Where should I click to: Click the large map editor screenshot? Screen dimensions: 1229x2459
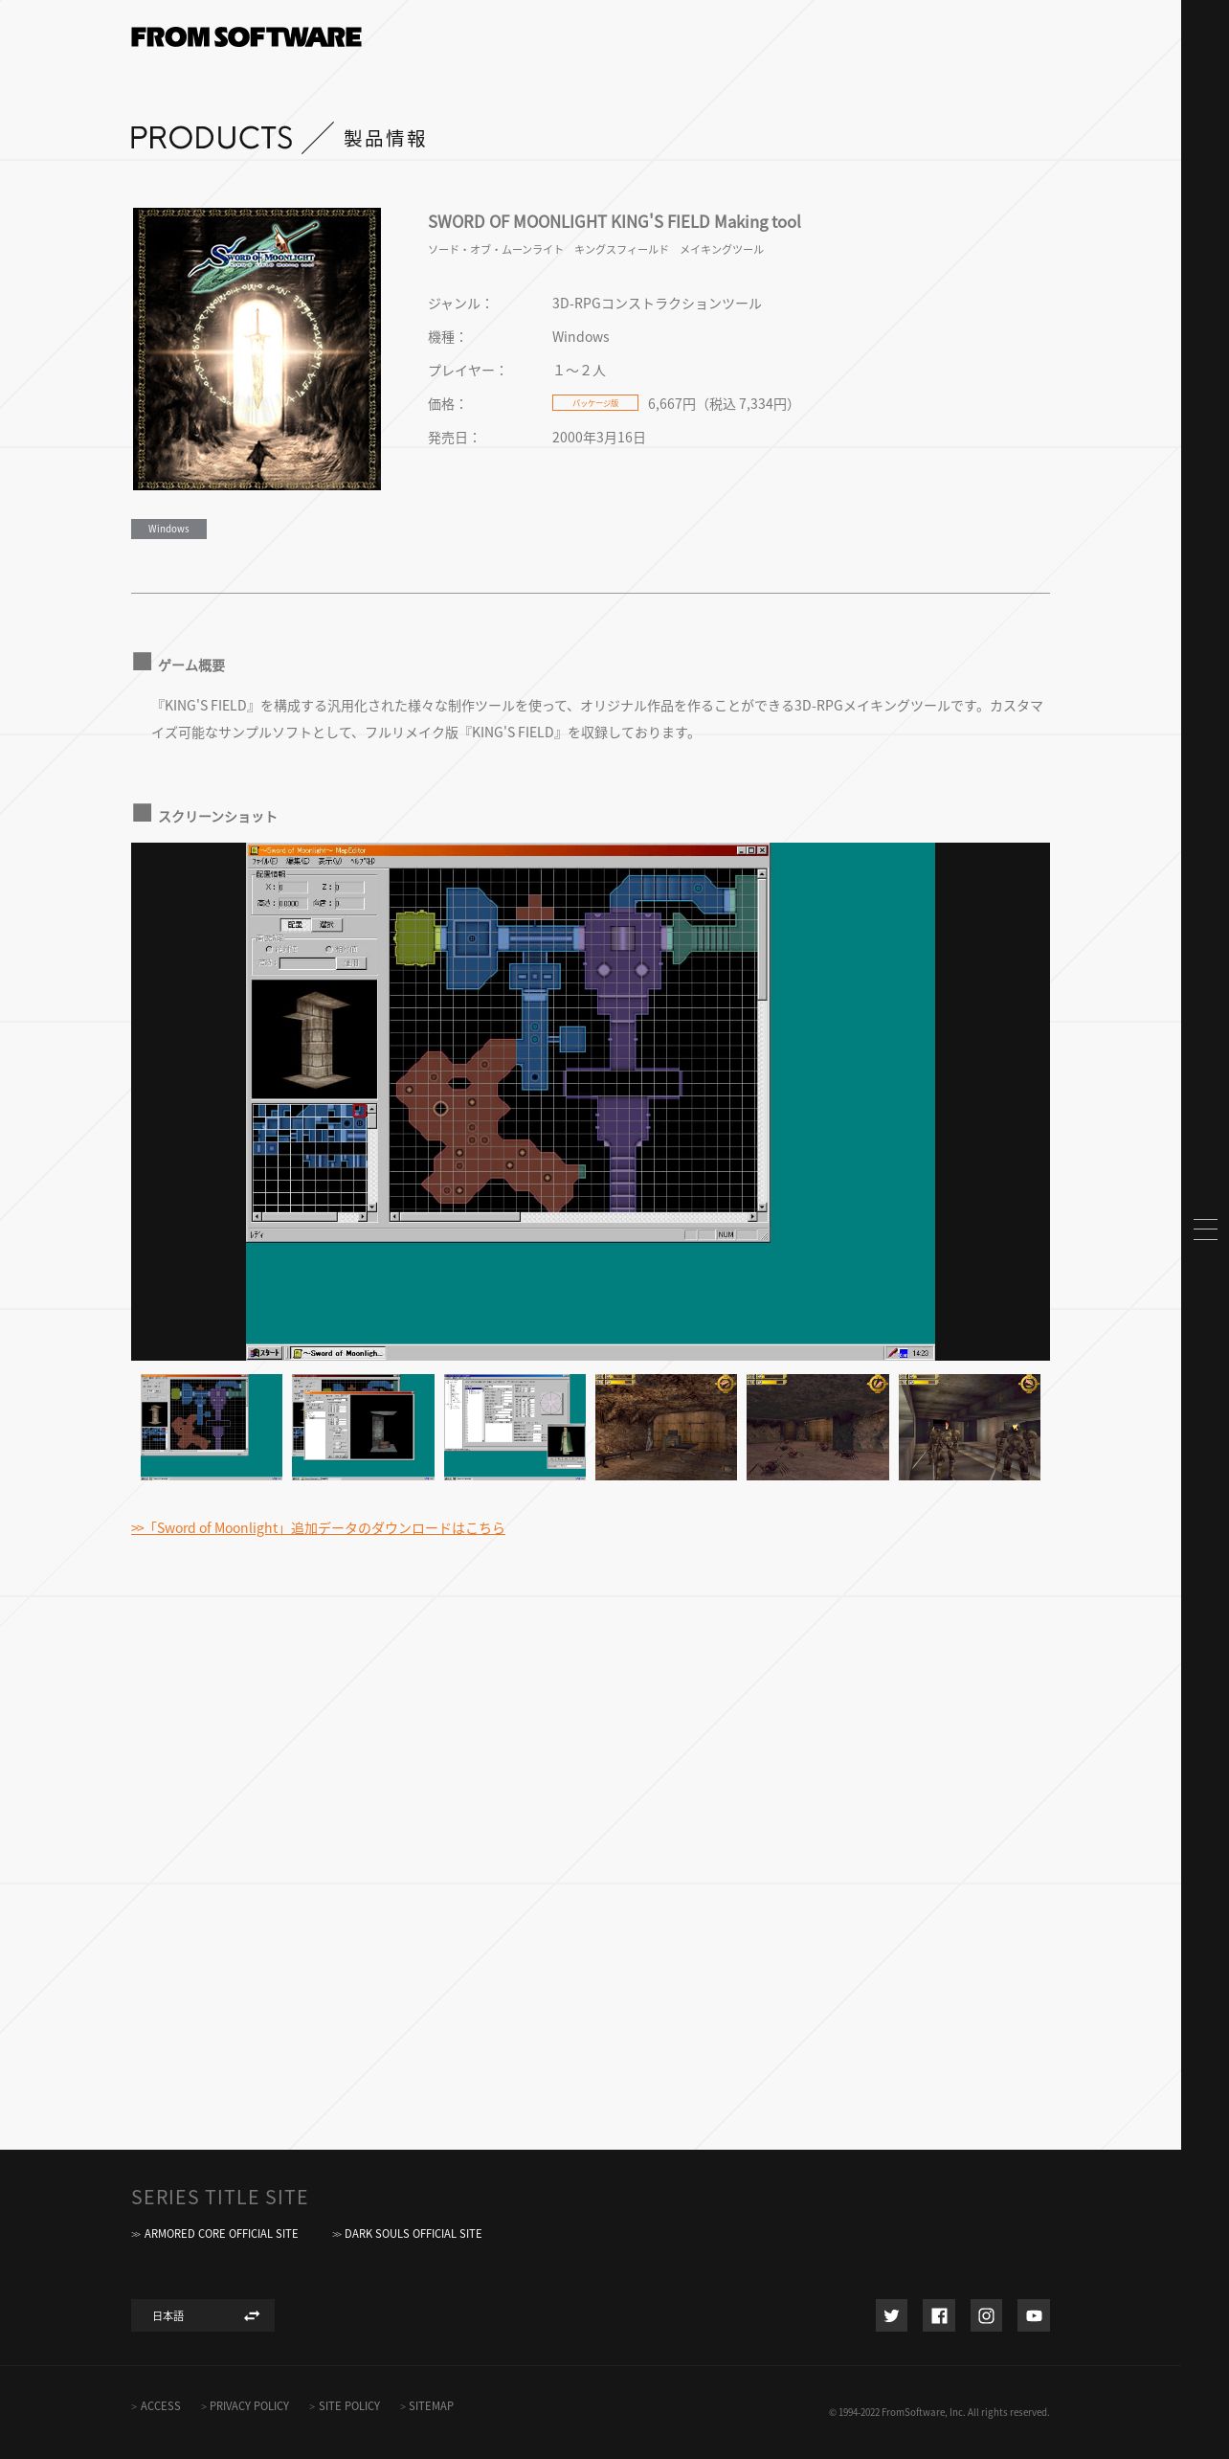tap(591, 1101)
